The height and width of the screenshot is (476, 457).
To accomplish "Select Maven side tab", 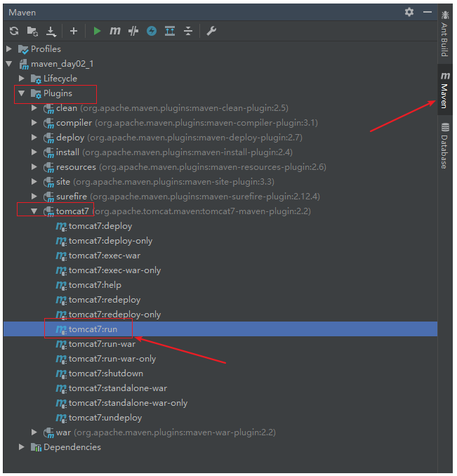I will [444, 90].
